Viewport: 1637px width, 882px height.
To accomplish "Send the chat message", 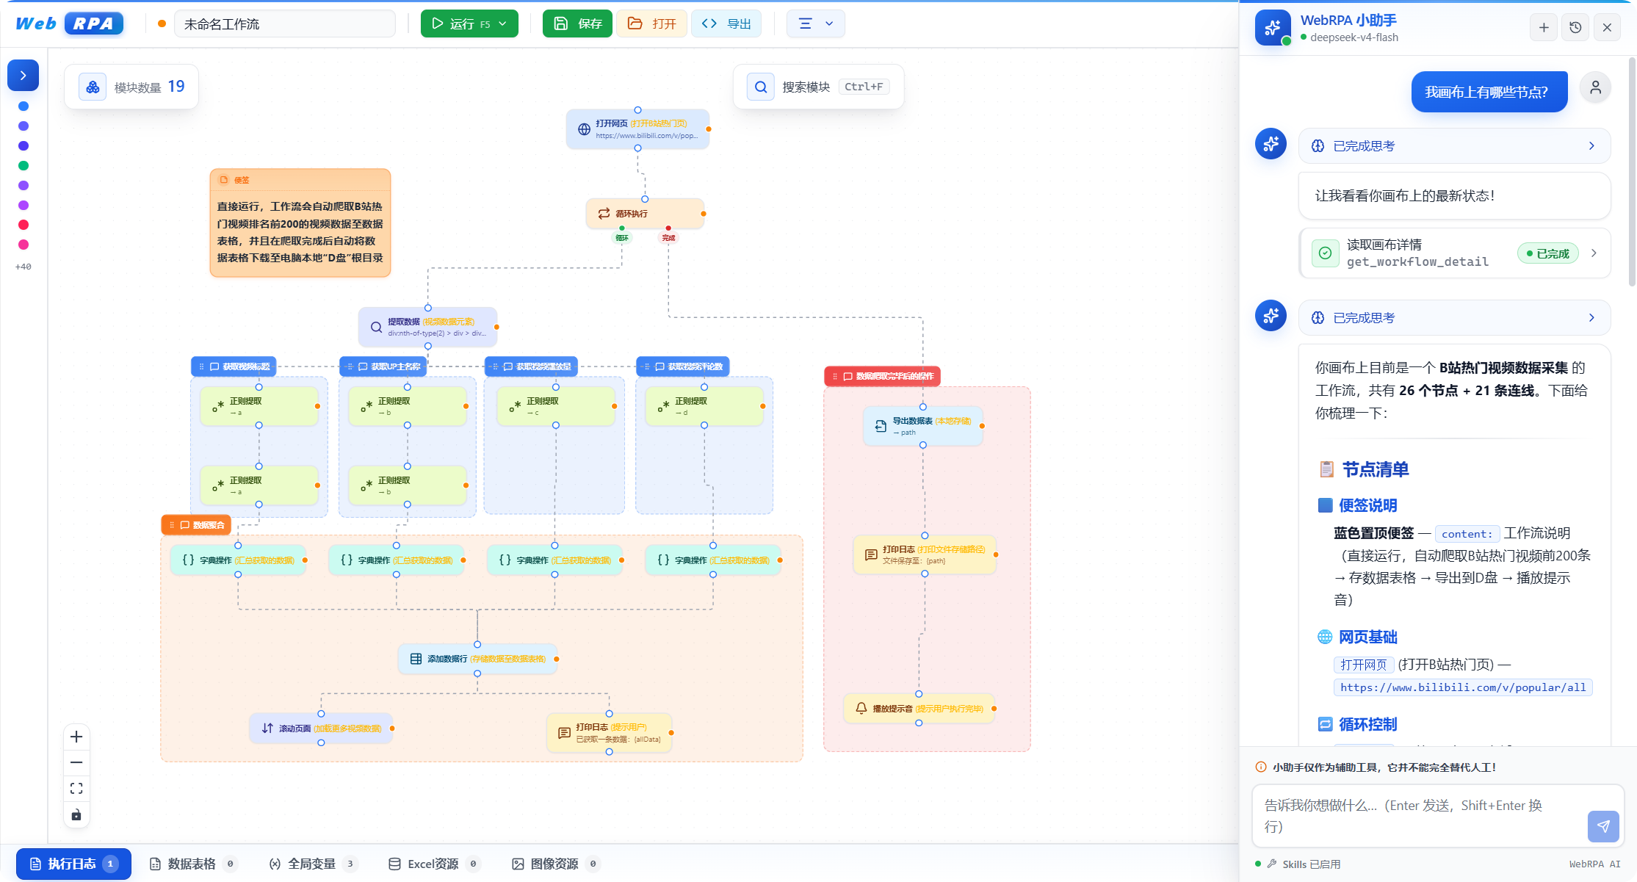I will point(1603,826).
